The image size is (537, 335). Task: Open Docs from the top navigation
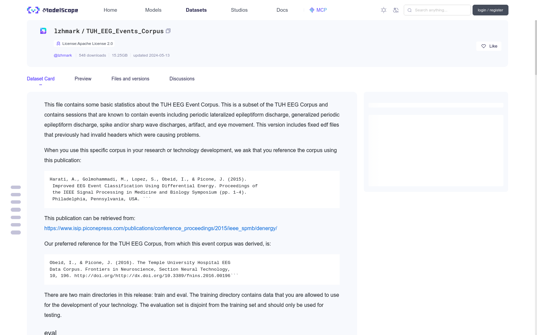(x=282, y=10)
